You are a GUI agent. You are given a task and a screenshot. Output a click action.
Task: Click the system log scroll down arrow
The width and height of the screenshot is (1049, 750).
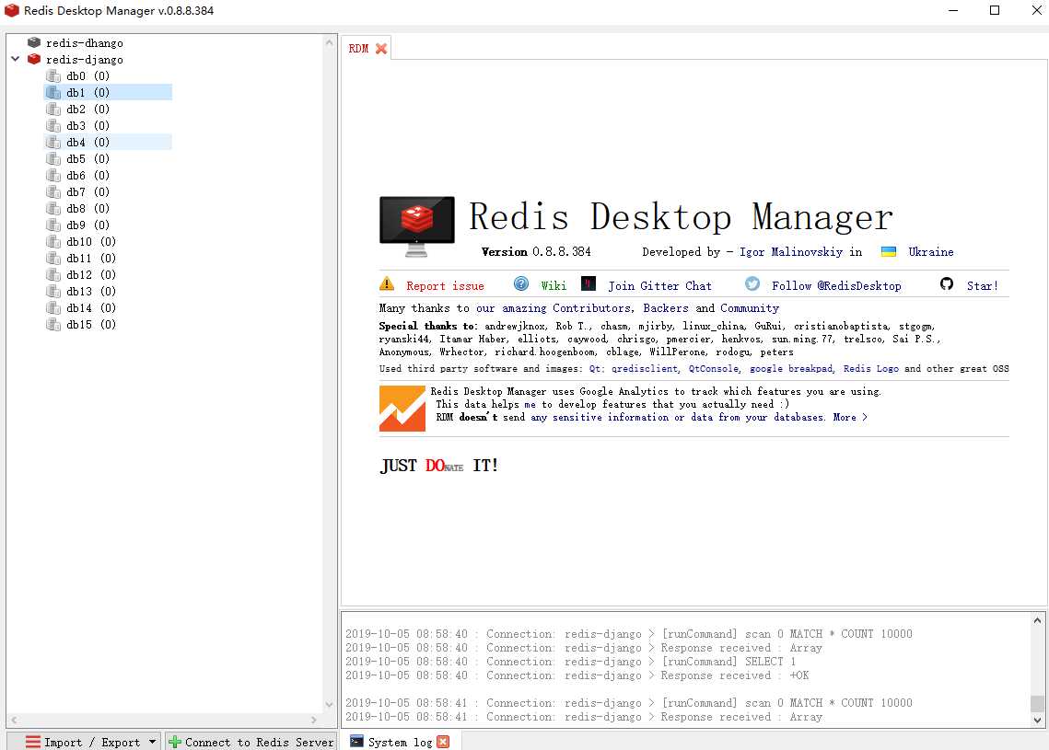1037,720
